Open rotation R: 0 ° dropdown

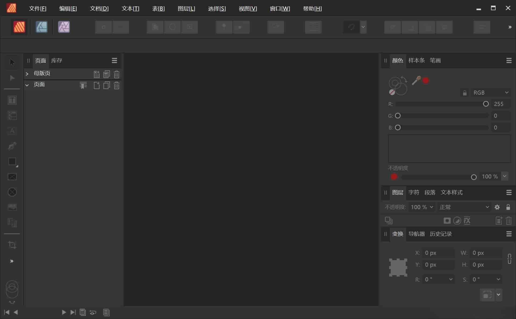[451, 279]
